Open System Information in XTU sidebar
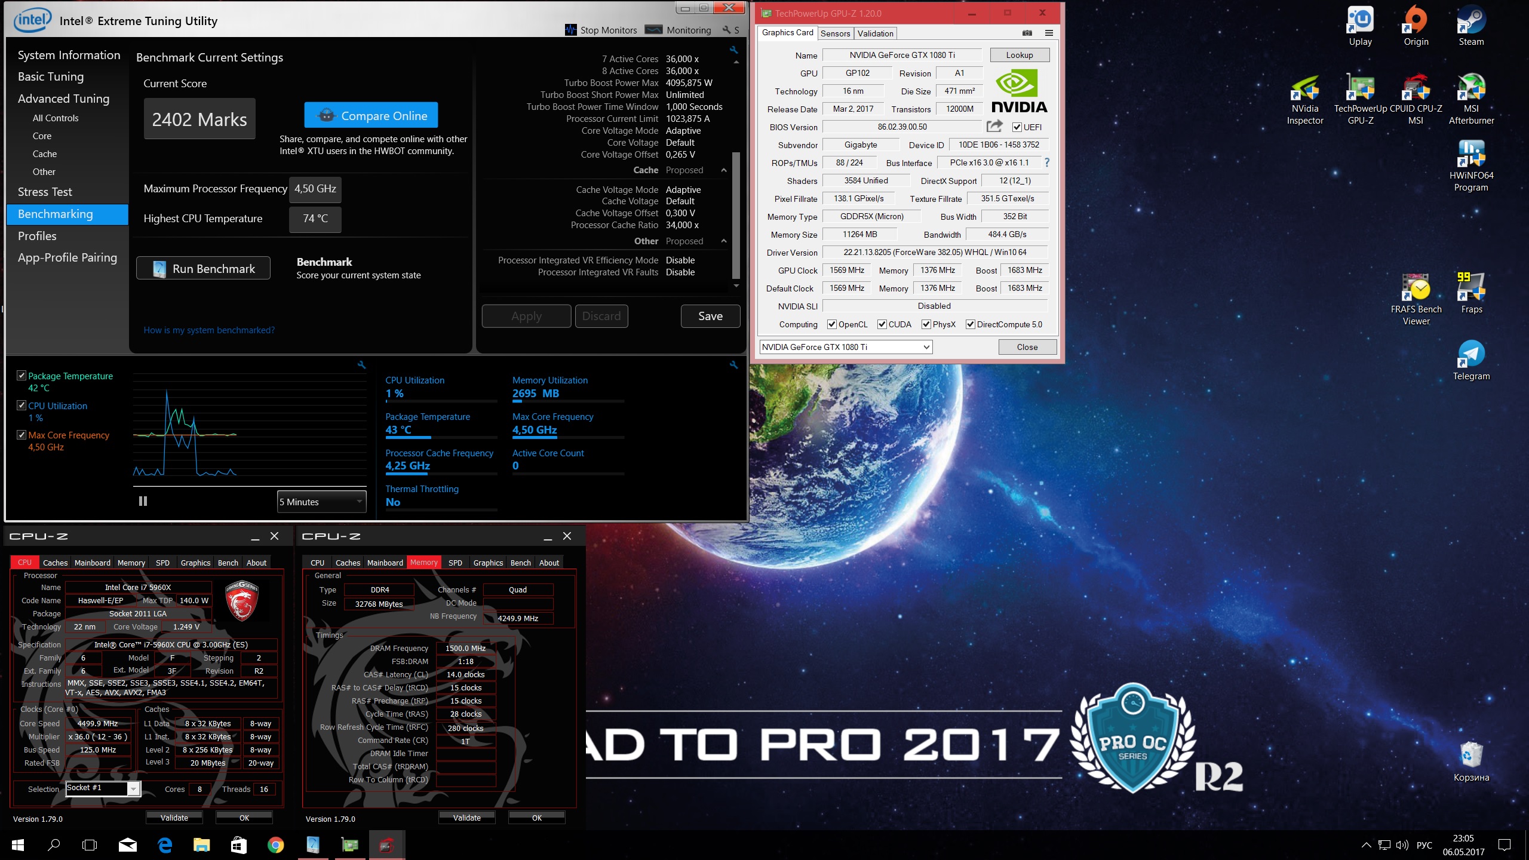Viewport: 1529px width, 860px height. click(x=69, y=55)
